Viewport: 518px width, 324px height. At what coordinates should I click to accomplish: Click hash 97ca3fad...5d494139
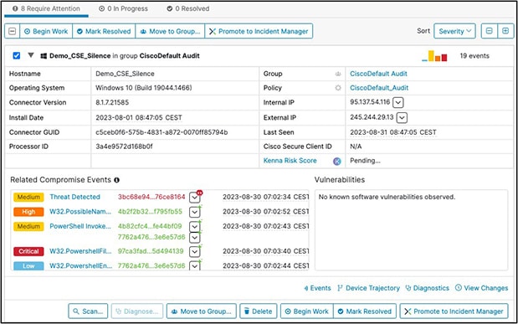[151, 251]
